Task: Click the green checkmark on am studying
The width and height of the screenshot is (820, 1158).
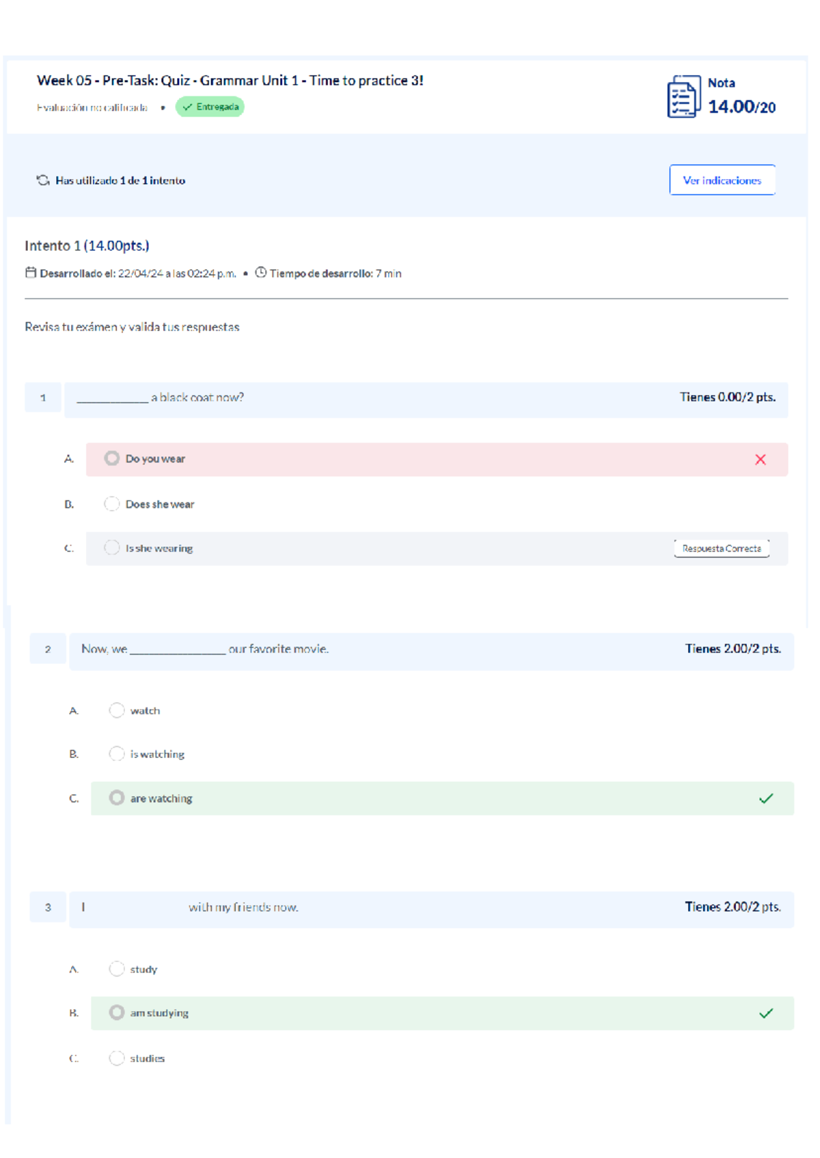Action: (x=765, y=1013)
